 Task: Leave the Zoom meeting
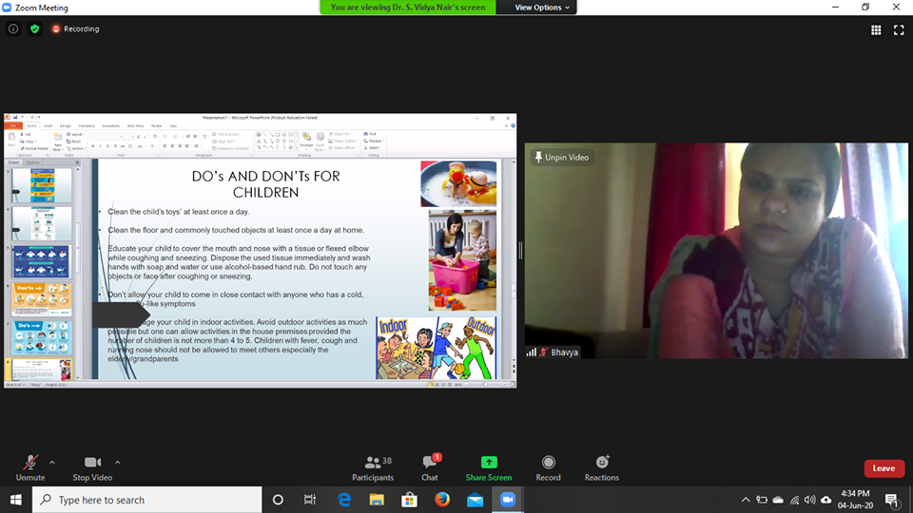[x=884, y=468]
